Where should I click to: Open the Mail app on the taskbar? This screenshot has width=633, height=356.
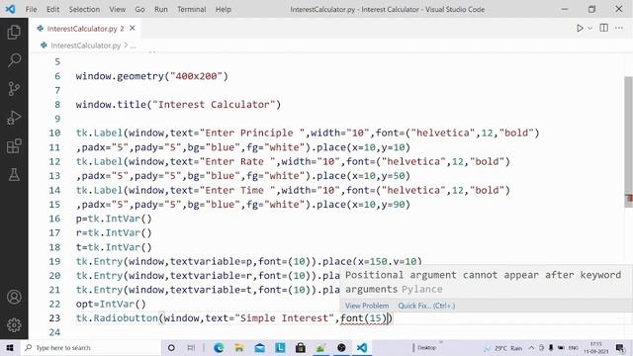coord(259,347)
